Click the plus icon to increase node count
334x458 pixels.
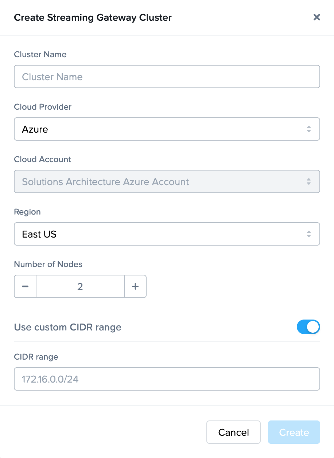click(135, 286)
